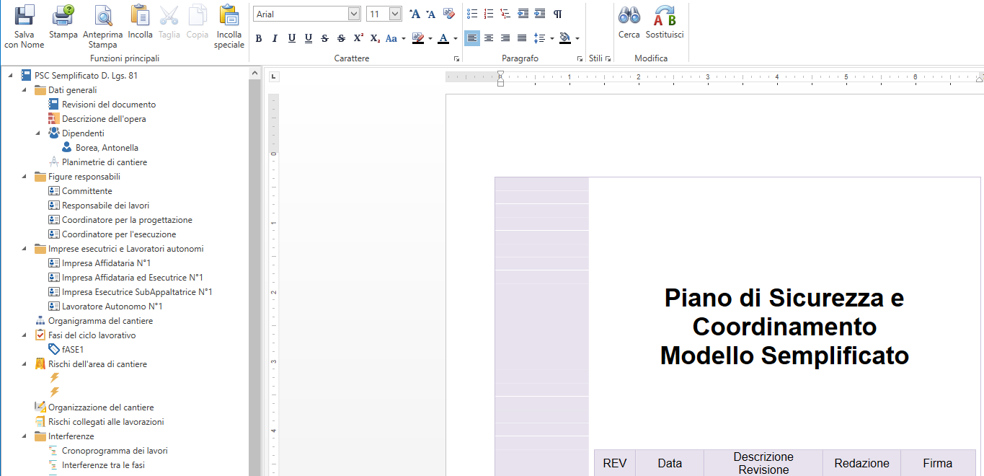The image size is (984, 476).
Task: Collapse Imprese esecutrici e Lavoratori autonomi
Action: [25, 249]
